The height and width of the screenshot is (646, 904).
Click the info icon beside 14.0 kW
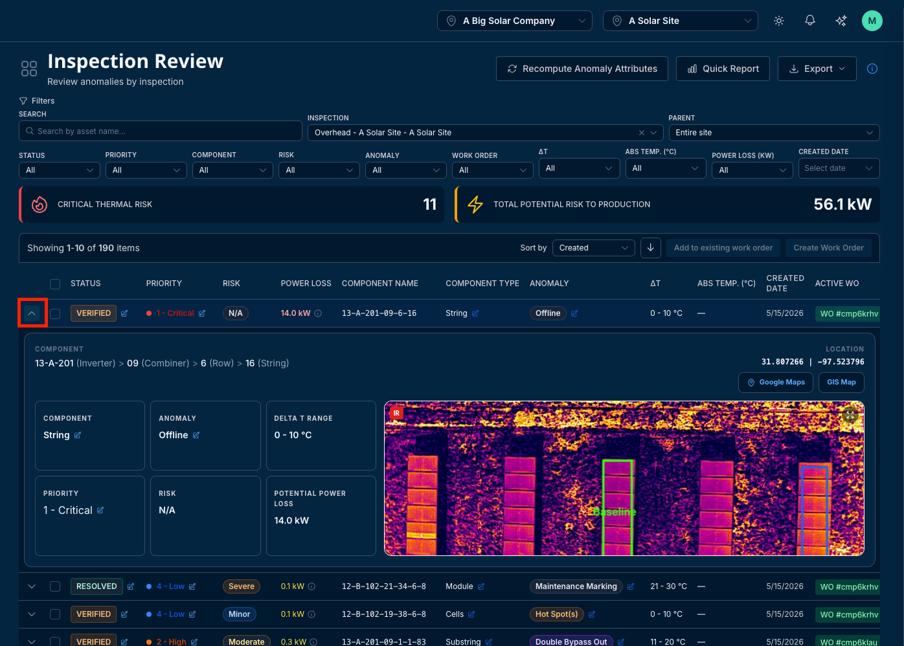point(318,313)
